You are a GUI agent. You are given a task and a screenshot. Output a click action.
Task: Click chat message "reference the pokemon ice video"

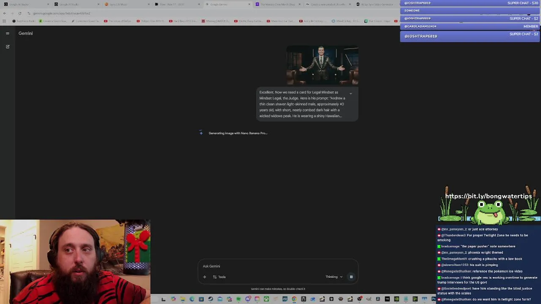pos(480,271)
